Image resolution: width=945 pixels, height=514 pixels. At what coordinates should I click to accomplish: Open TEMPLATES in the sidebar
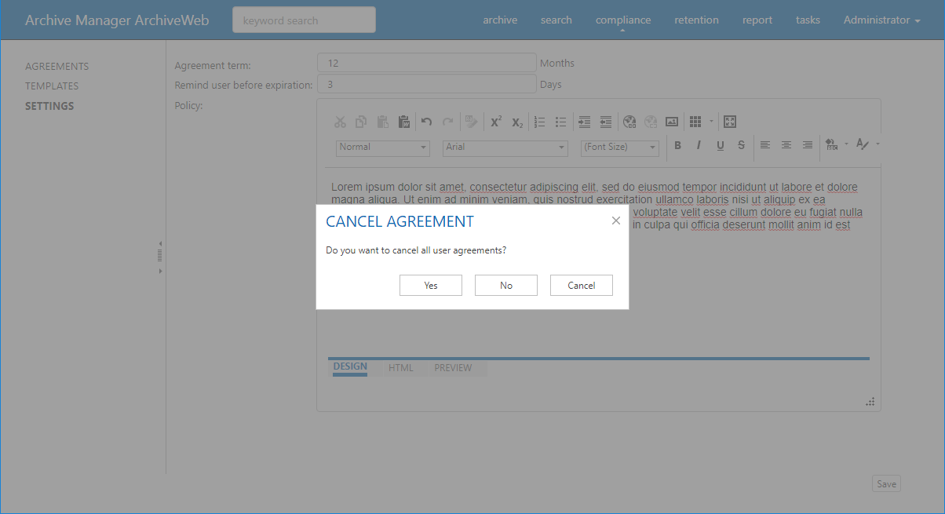click(x=52, y=86)
